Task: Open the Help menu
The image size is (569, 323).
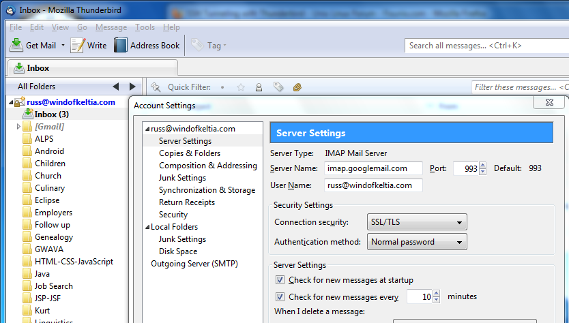Action: coord(171,27)
